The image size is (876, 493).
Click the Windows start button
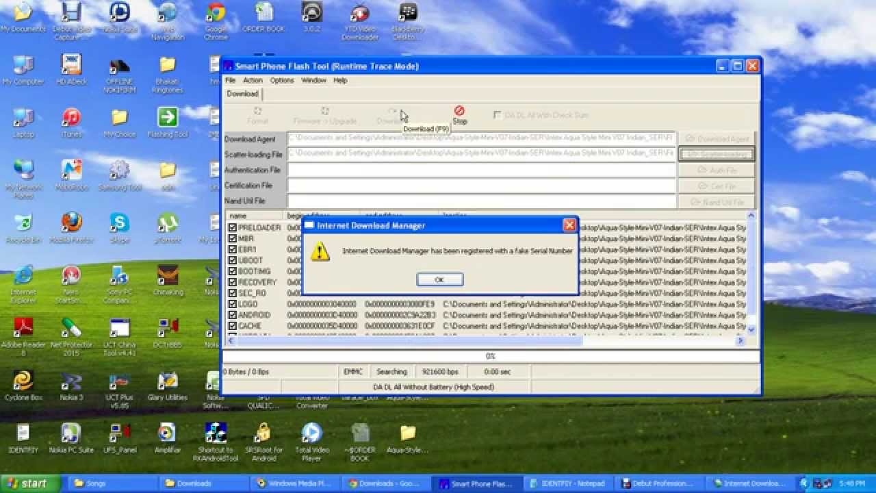tap(29, 483)
